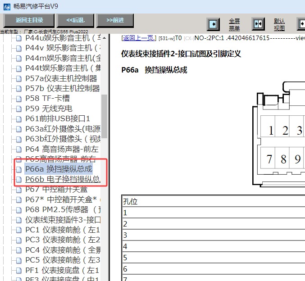Click document icon beside P57a仪表主机控制器
The width and height of the screenshot is (305, 281).
click(x=18, y=79)
